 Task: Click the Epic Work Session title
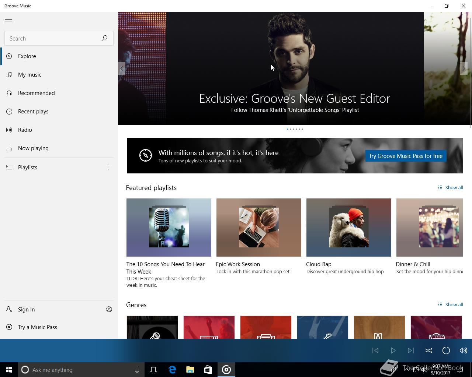tap(238, 264)
